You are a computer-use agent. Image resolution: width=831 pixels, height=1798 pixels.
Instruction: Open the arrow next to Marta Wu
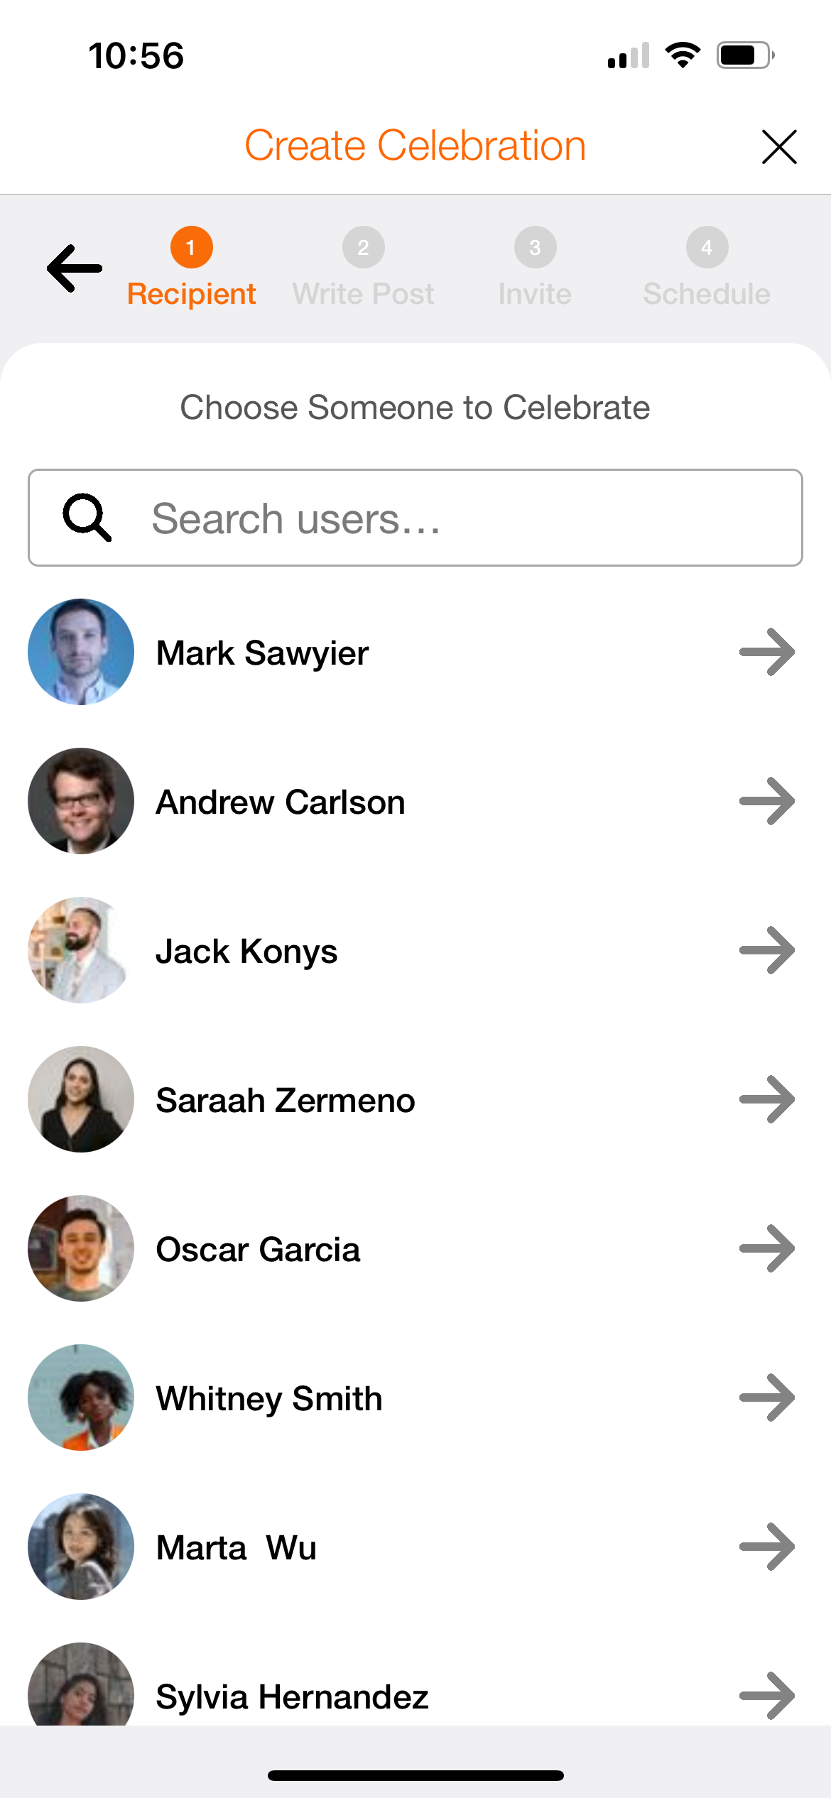pos(767,1547)
